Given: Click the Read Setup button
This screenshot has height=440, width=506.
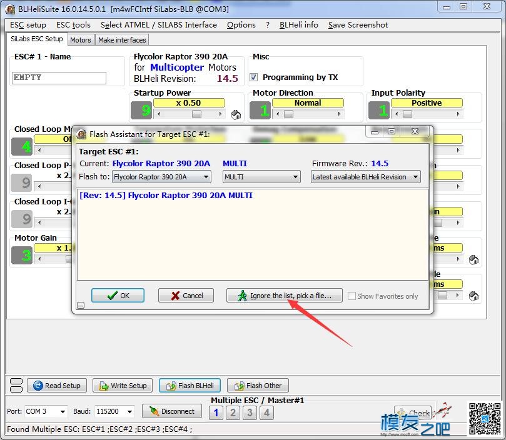Looking at the screenshot, I should [x=57, y=386].
